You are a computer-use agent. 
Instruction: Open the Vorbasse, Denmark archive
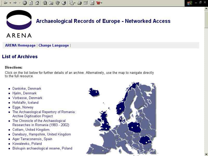pos(27,98)
